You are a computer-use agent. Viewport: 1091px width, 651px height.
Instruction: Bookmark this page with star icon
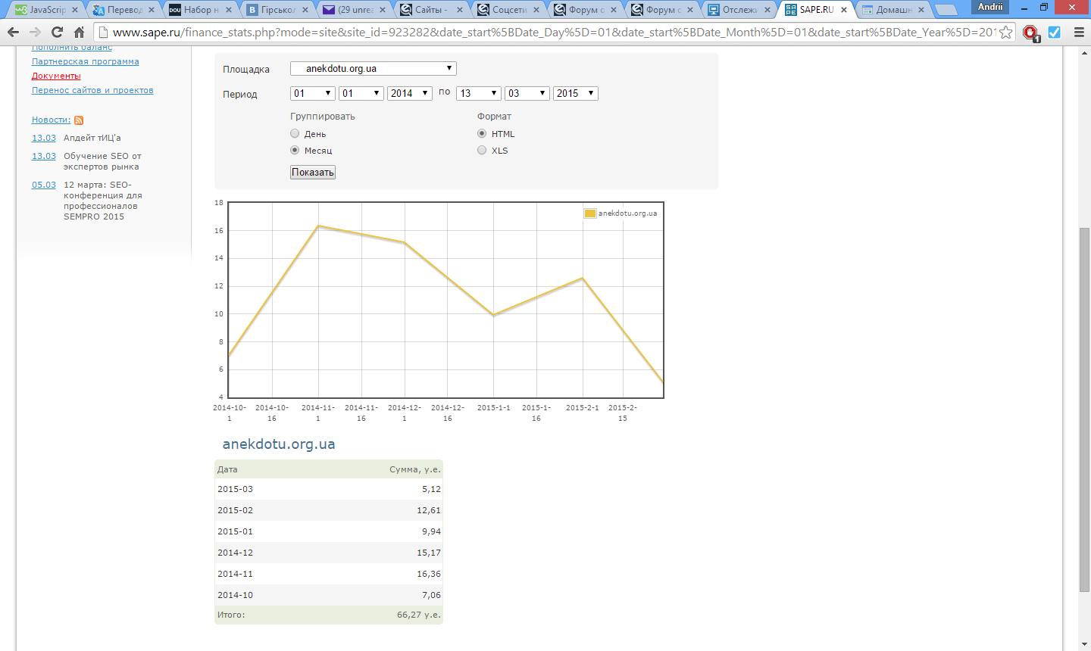point(1005,33)
